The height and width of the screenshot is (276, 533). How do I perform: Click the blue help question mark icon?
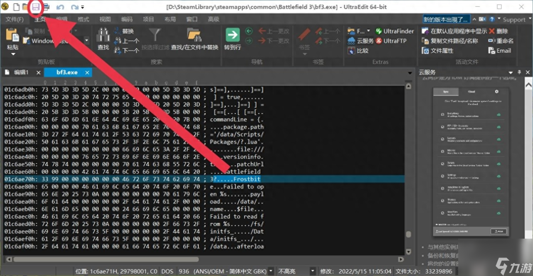coord(492,19)
